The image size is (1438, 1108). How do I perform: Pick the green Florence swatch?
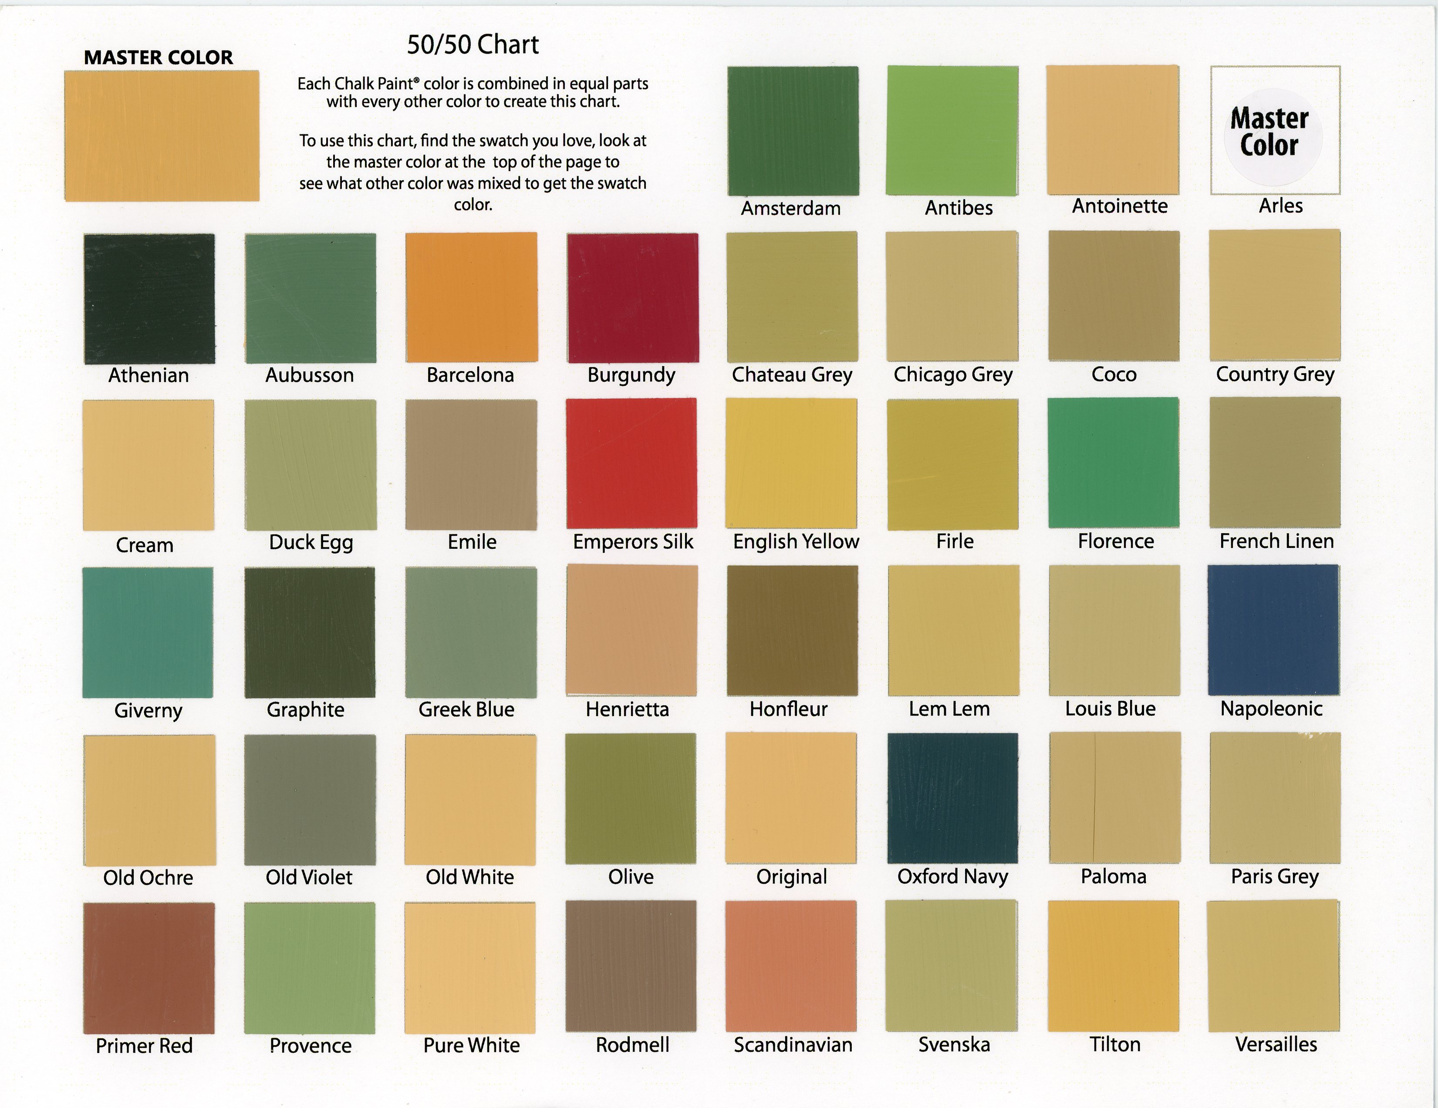coord(1114,462)
